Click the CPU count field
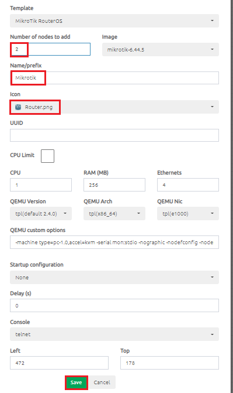 41,185
